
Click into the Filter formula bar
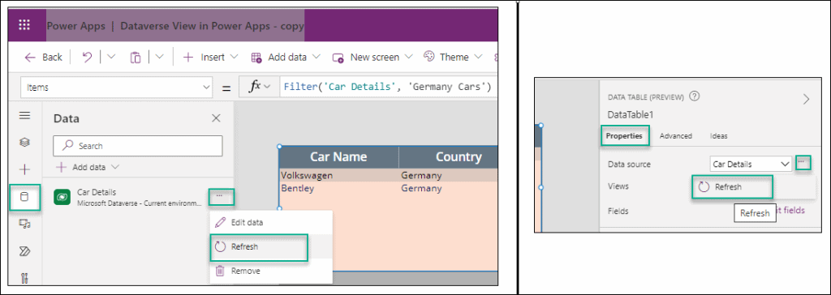[x=389, y=88]
